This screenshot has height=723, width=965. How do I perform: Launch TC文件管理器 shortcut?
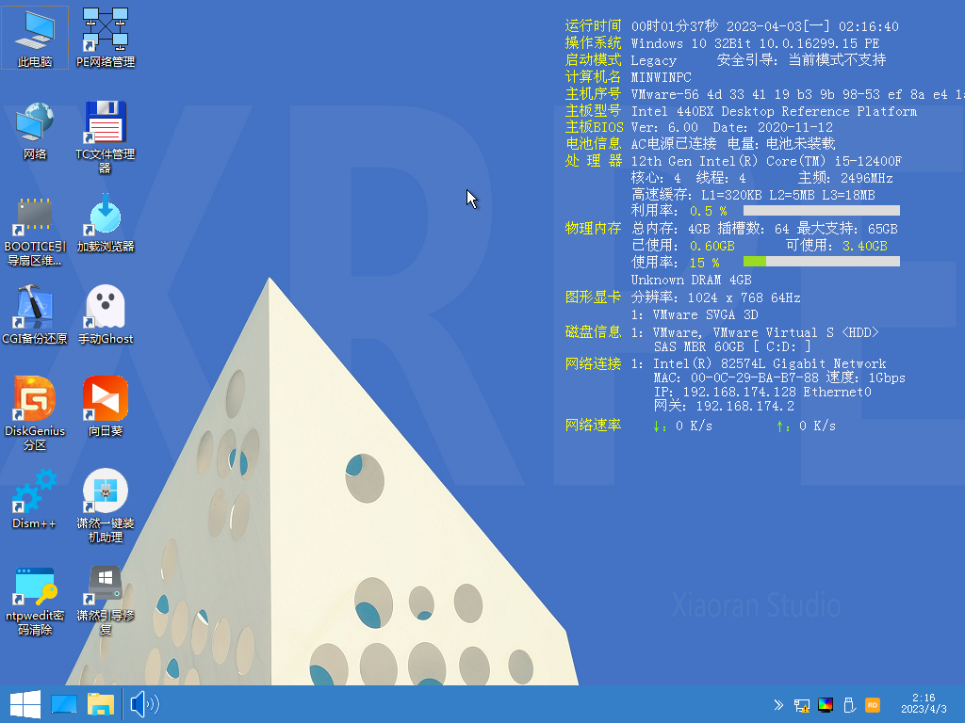105,124
